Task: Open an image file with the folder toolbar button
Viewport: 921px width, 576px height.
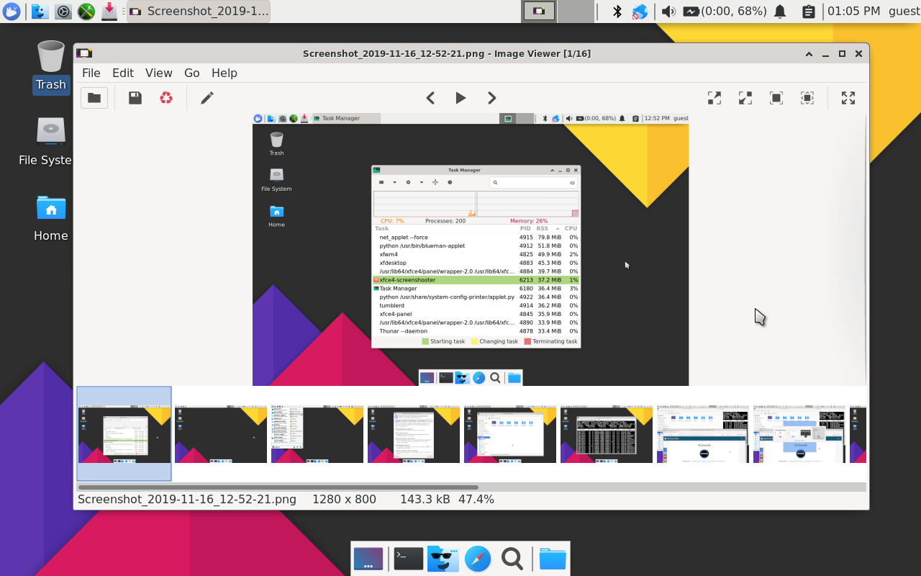Action: point(94,98)
